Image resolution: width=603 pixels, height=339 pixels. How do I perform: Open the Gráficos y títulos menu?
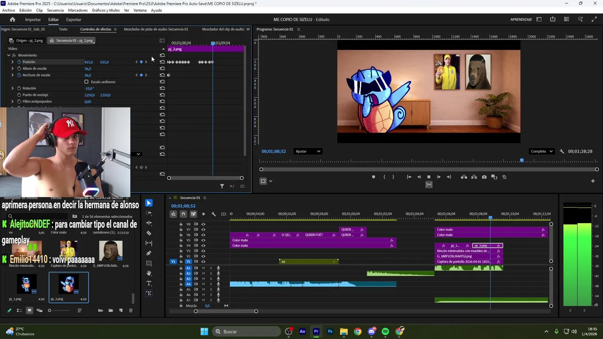pos(106,10)
